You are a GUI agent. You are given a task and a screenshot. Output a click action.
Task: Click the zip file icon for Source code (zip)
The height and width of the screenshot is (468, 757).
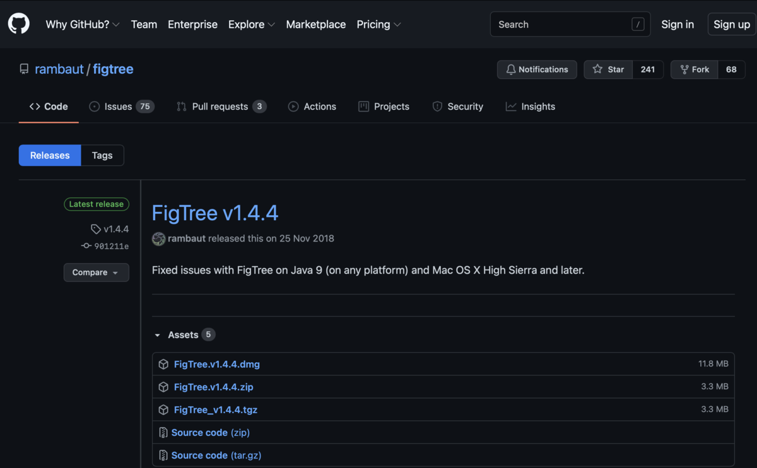(x=163, y=433)
